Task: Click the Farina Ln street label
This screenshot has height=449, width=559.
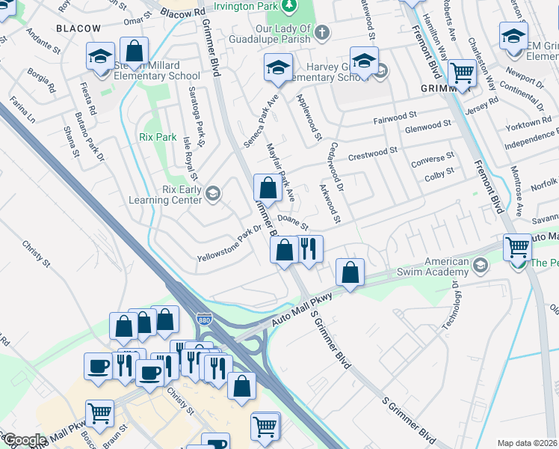Action: [x=22, y=109]
